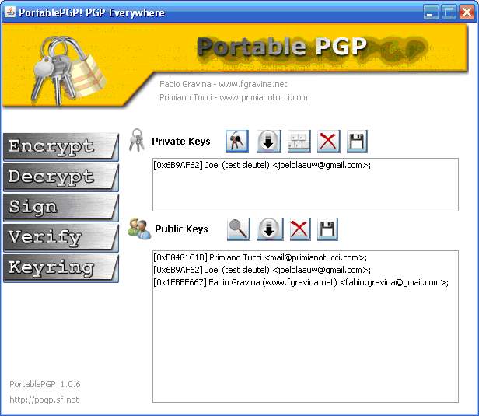Import a public key with the download arrow
This screenshot has width=479, height=416.
point(270,229)
